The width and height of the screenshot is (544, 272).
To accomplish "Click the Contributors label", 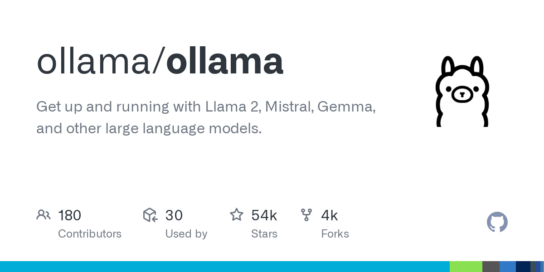I will [90, 234].
